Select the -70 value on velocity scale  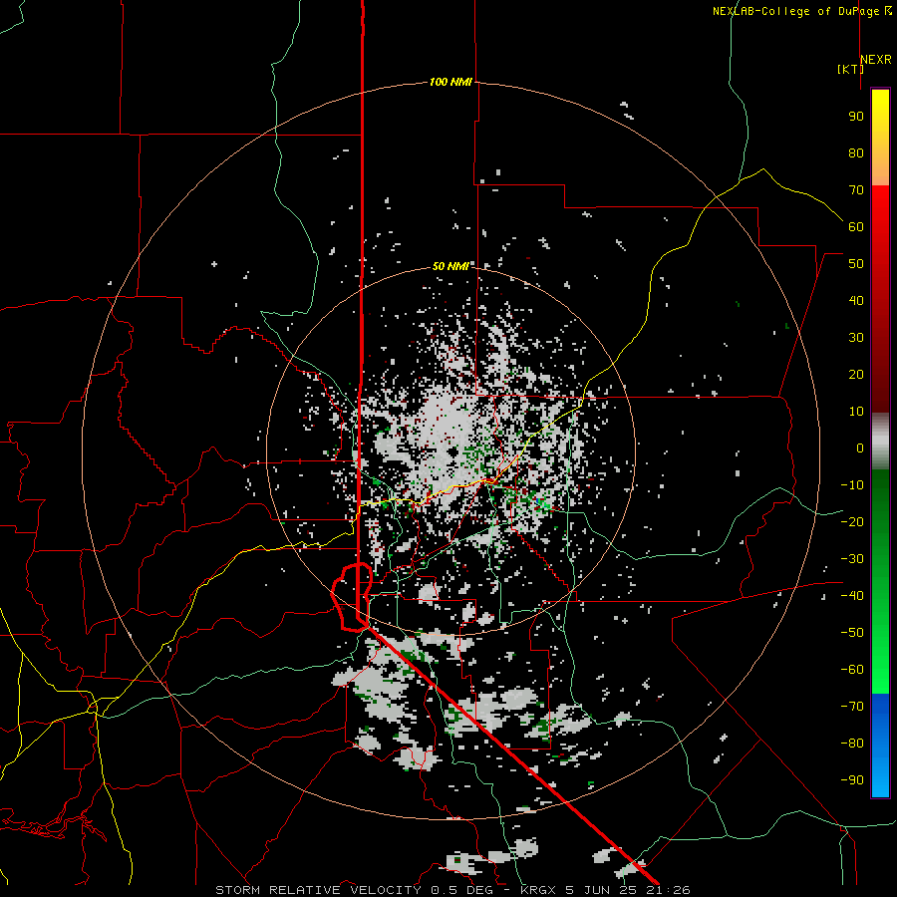pos(852,706)
